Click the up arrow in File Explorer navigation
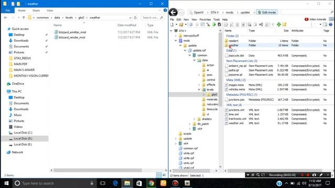This screenshot has height=188, width=335. 24,18
